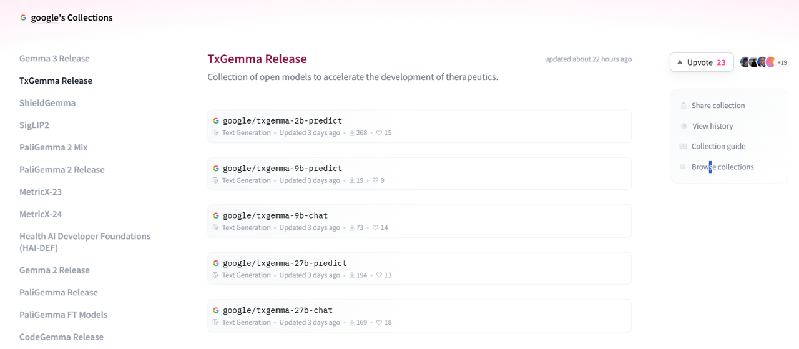This screenshot has width=799, height=349.
Task: Open PaliGemma Release collection
Action: 59,293
